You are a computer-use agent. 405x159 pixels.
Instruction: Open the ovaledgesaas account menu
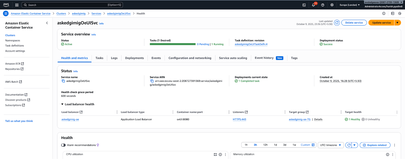click(383, 2)
